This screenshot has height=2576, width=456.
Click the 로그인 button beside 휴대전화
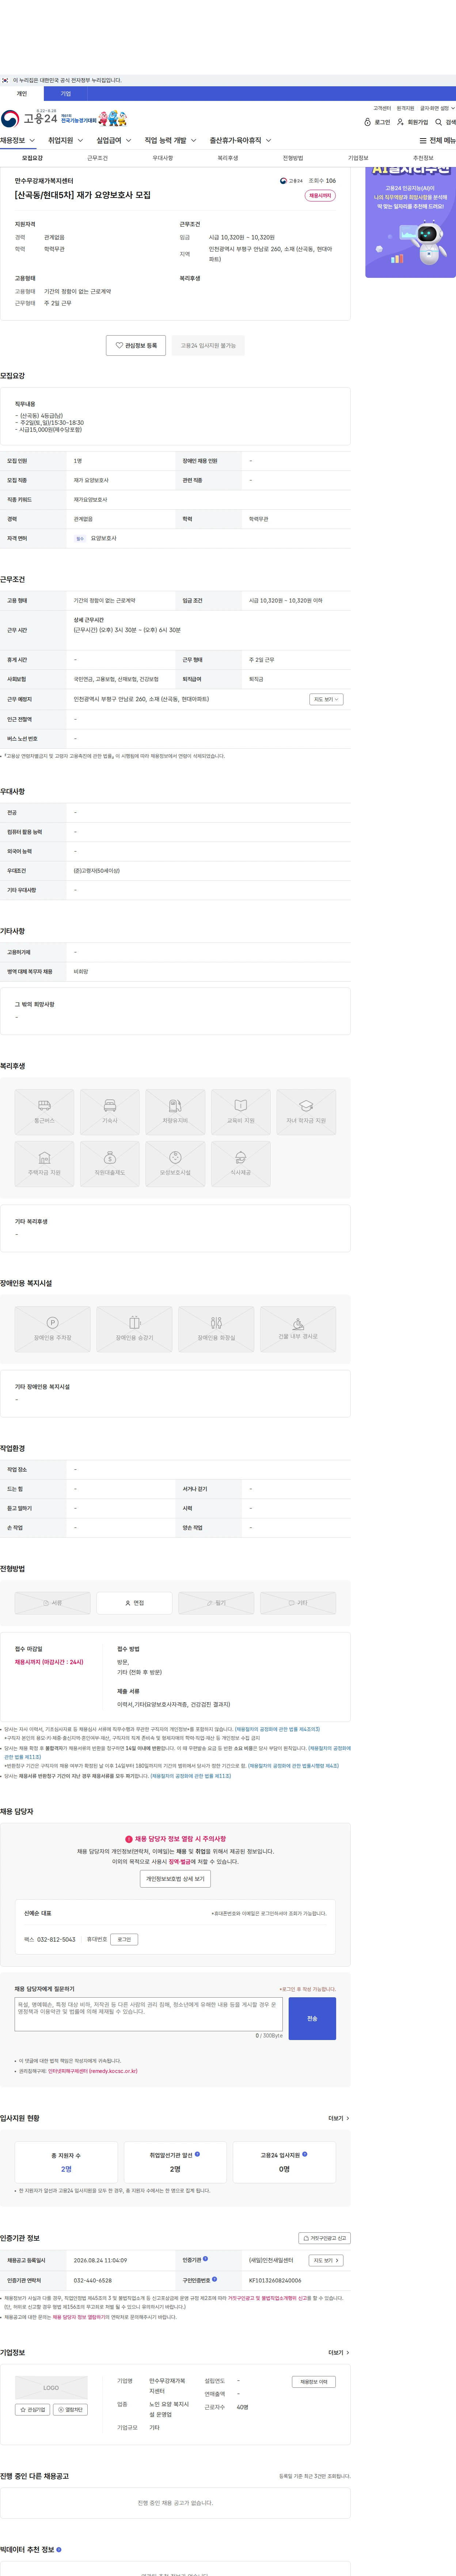(x=124, y=1939)
